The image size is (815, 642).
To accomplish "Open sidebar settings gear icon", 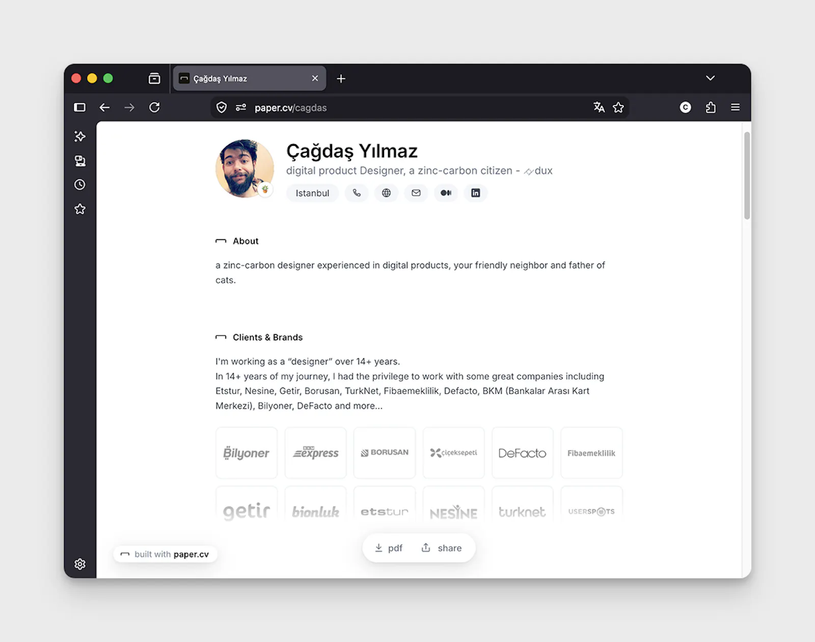I will click(x=80, y=564).
